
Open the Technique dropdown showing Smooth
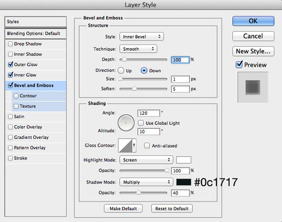pyautogui.click(x=138, y=49)
